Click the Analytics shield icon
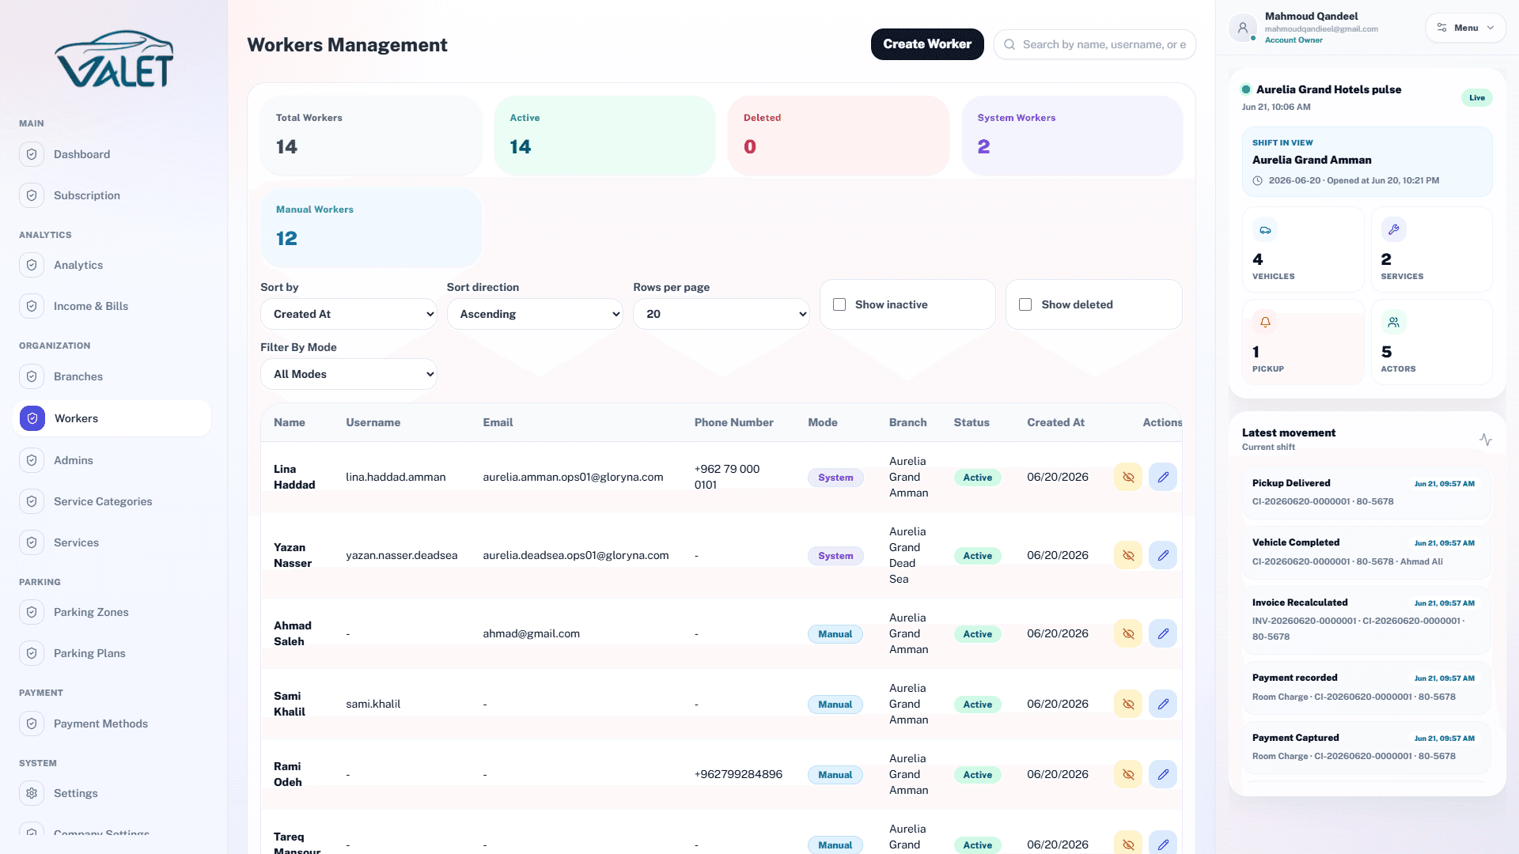Viewport: 1519px width, 854px height. (32, 265)
